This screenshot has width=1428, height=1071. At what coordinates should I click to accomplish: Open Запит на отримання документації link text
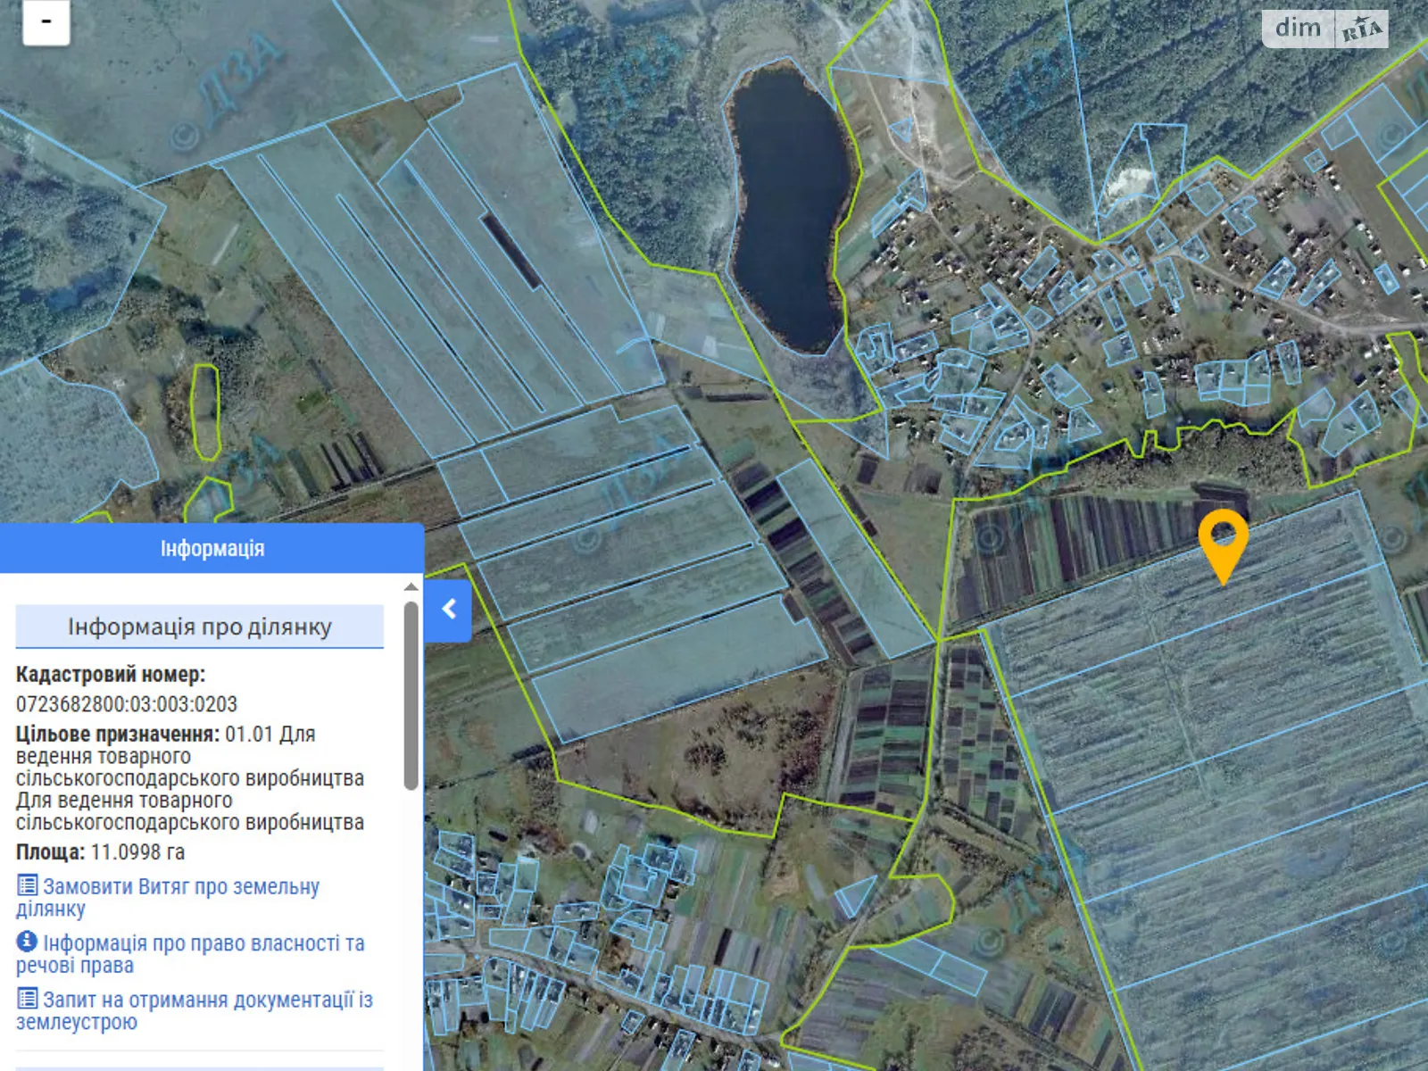tap(207, 1000)
